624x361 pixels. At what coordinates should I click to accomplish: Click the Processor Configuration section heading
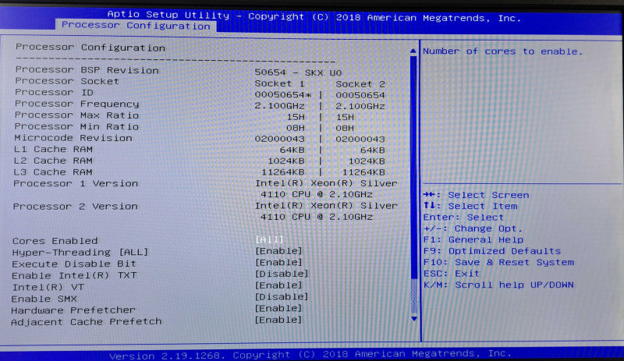click(x=90, y=48)
